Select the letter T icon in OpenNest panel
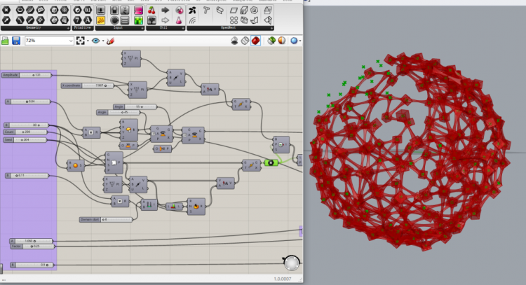 tap(206, 11)
